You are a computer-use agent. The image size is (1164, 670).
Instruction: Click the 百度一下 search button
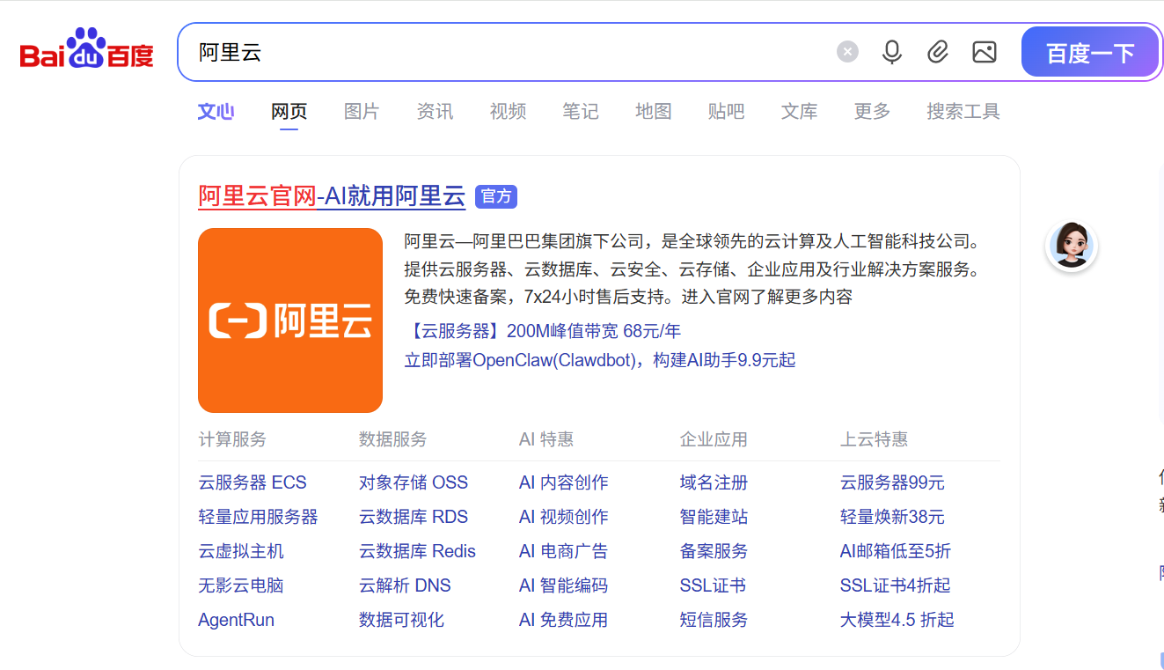pos(1090,53)
